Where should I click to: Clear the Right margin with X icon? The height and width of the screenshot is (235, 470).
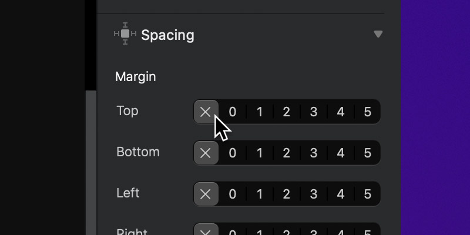pyautogui.click(x=206, y=231)
